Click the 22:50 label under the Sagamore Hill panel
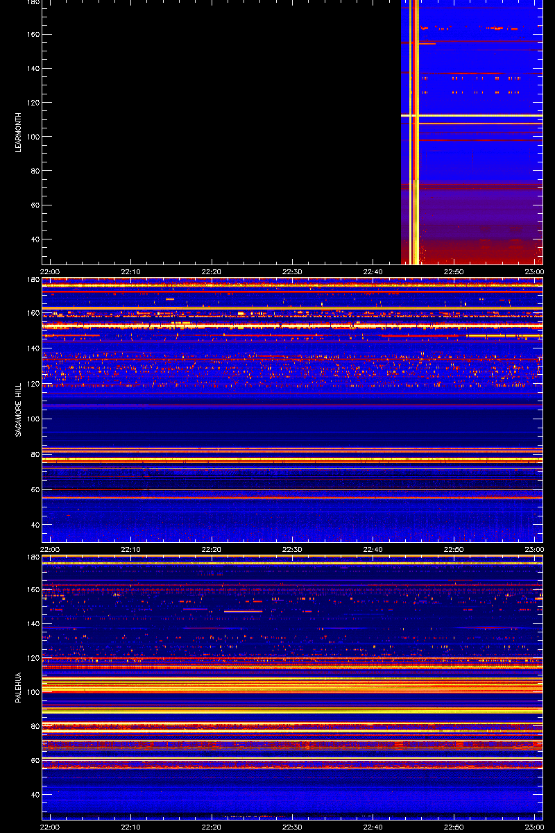Screen dimensions: 555x833 454,549
